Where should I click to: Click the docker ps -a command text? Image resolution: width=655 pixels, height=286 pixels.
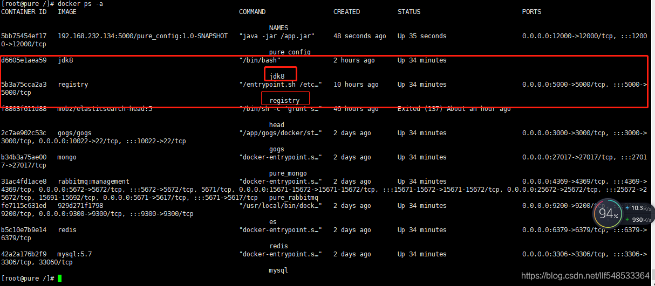[83, 4]
